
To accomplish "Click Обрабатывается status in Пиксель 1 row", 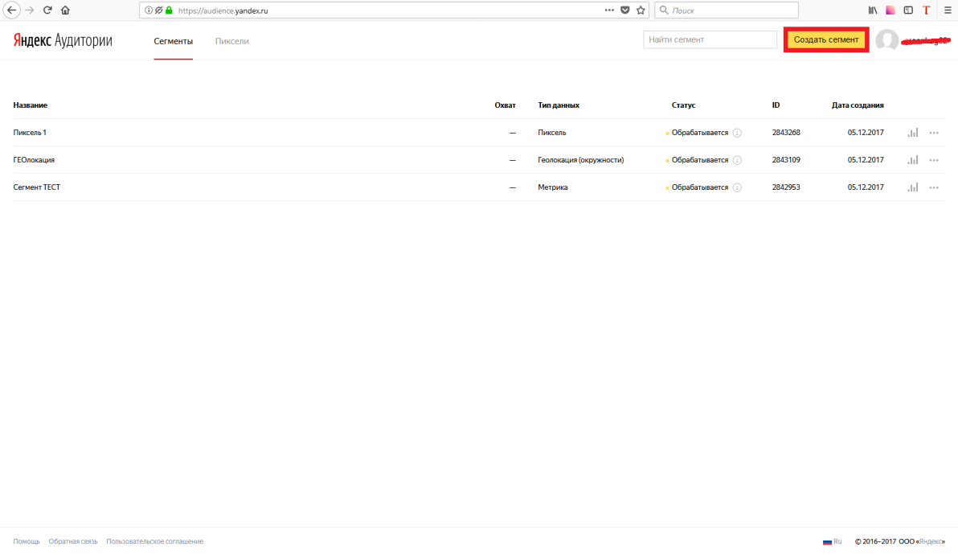I will tap(699, 133).
